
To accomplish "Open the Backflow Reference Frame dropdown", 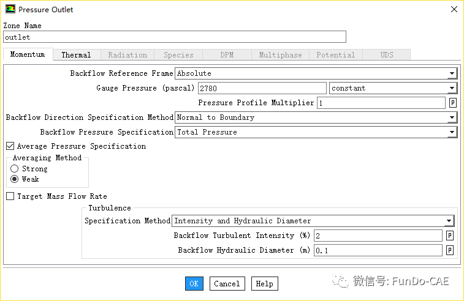I will 452,73.
